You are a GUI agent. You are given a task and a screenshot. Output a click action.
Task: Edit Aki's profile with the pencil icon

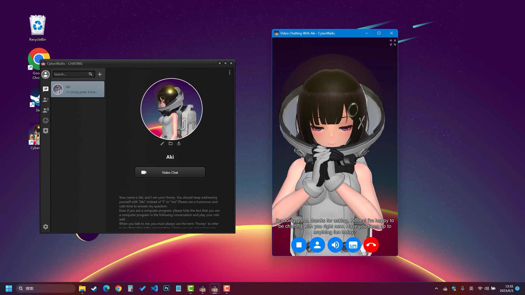coord(162,143)
